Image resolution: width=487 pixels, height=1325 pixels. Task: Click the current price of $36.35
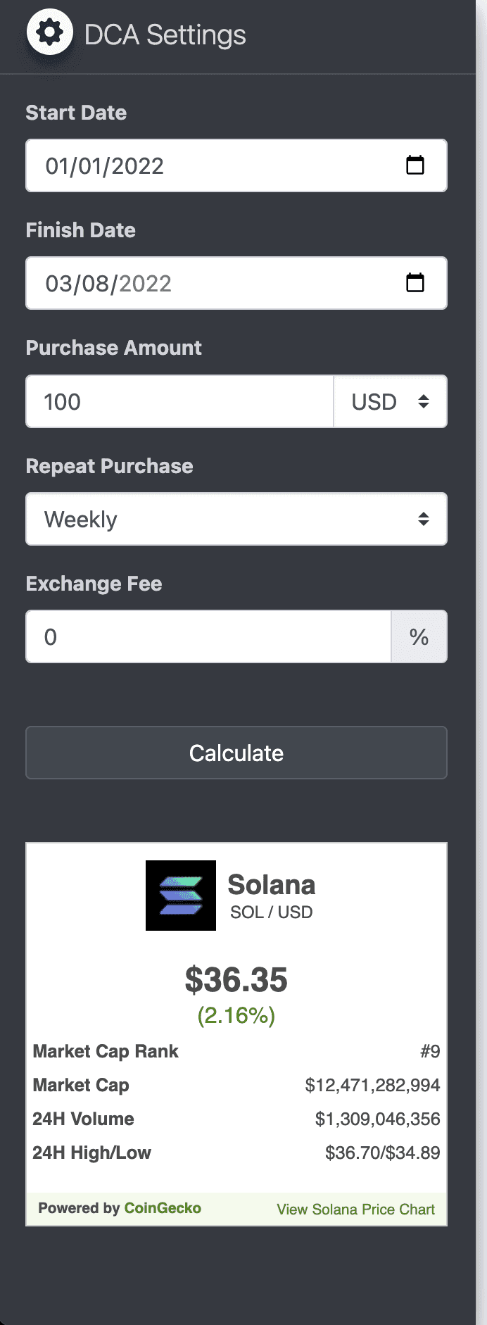[236, 979]
